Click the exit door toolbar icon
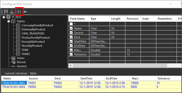The width and height of the screenshot is (182, 93). [6, 12]
